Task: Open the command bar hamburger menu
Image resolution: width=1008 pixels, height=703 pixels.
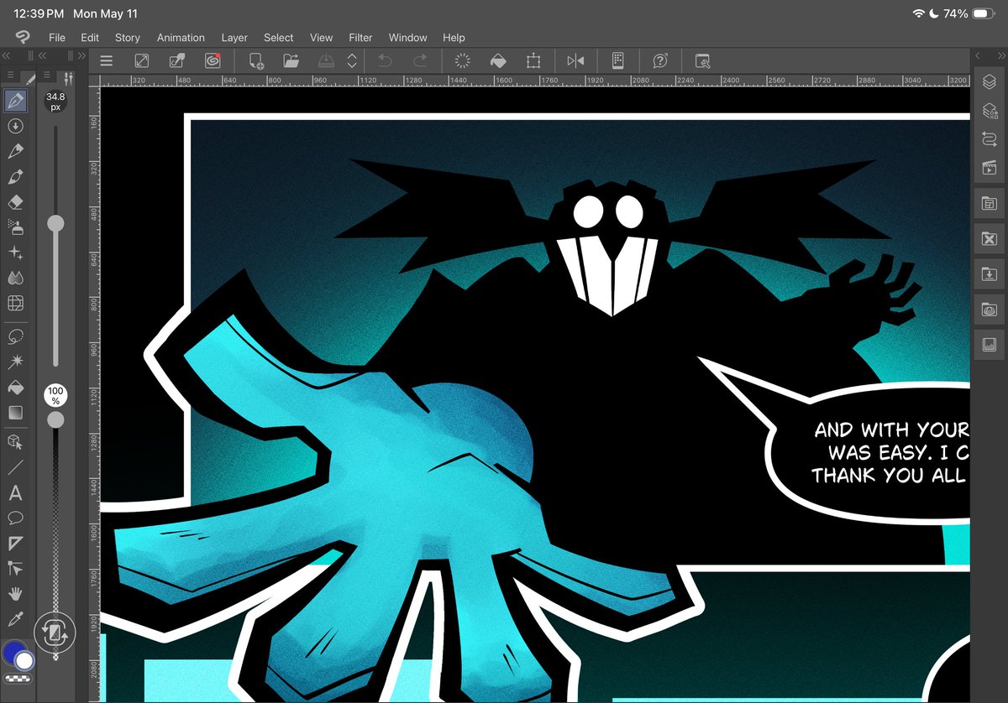Action: [x=106, y=60]
